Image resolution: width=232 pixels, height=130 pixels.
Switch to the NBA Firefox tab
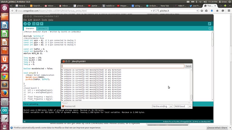pos(181,6)
